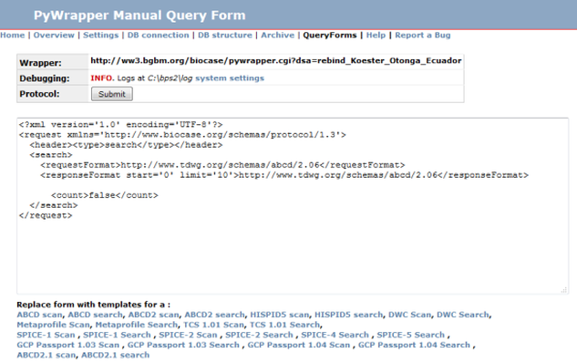Load the Metaprofile Scan template
The height and width of the screenshot is (363, 577).
pyautogui.click(x=53, y=325)
